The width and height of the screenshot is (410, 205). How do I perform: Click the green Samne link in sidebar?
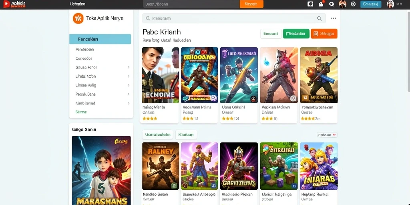click(81, 112)
